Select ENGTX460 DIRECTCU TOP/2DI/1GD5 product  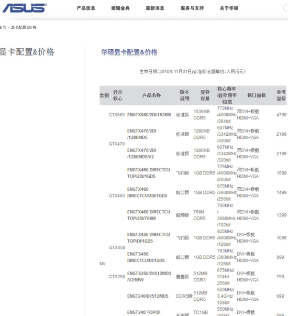(149, 173)
